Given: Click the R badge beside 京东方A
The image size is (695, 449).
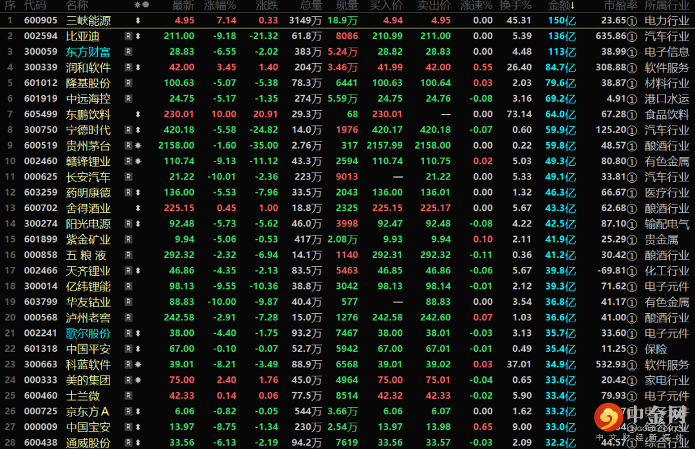Looking at the screenshot, I should pyautogui.click(x=128, y=411).
